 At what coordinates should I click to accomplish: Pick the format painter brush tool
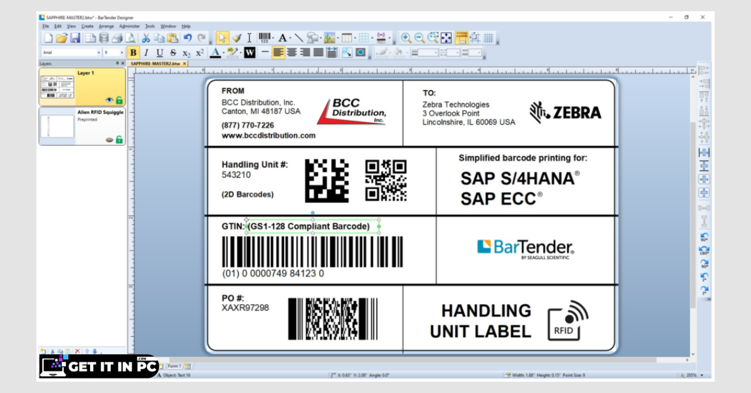237,38
